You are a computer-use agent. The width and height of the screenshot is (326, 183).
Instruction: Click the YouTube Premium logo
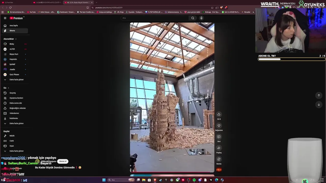coord(17,18)
